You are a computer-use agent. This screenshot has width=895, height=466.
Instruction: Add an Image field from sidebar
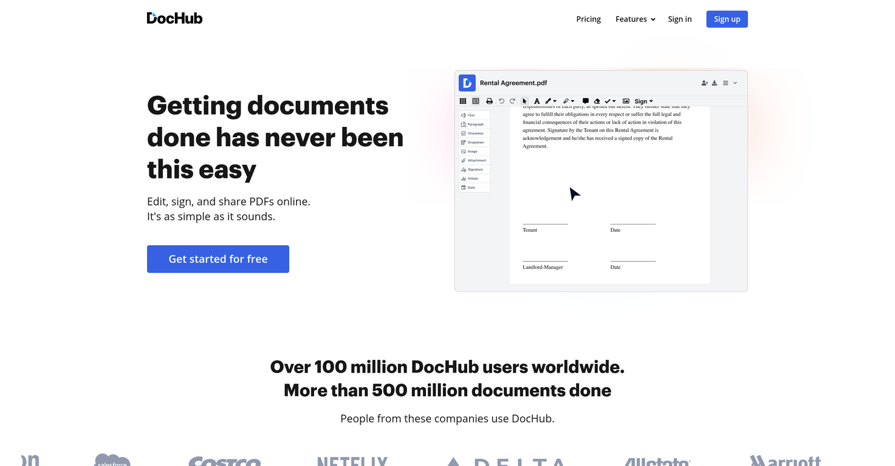[475, 151]
